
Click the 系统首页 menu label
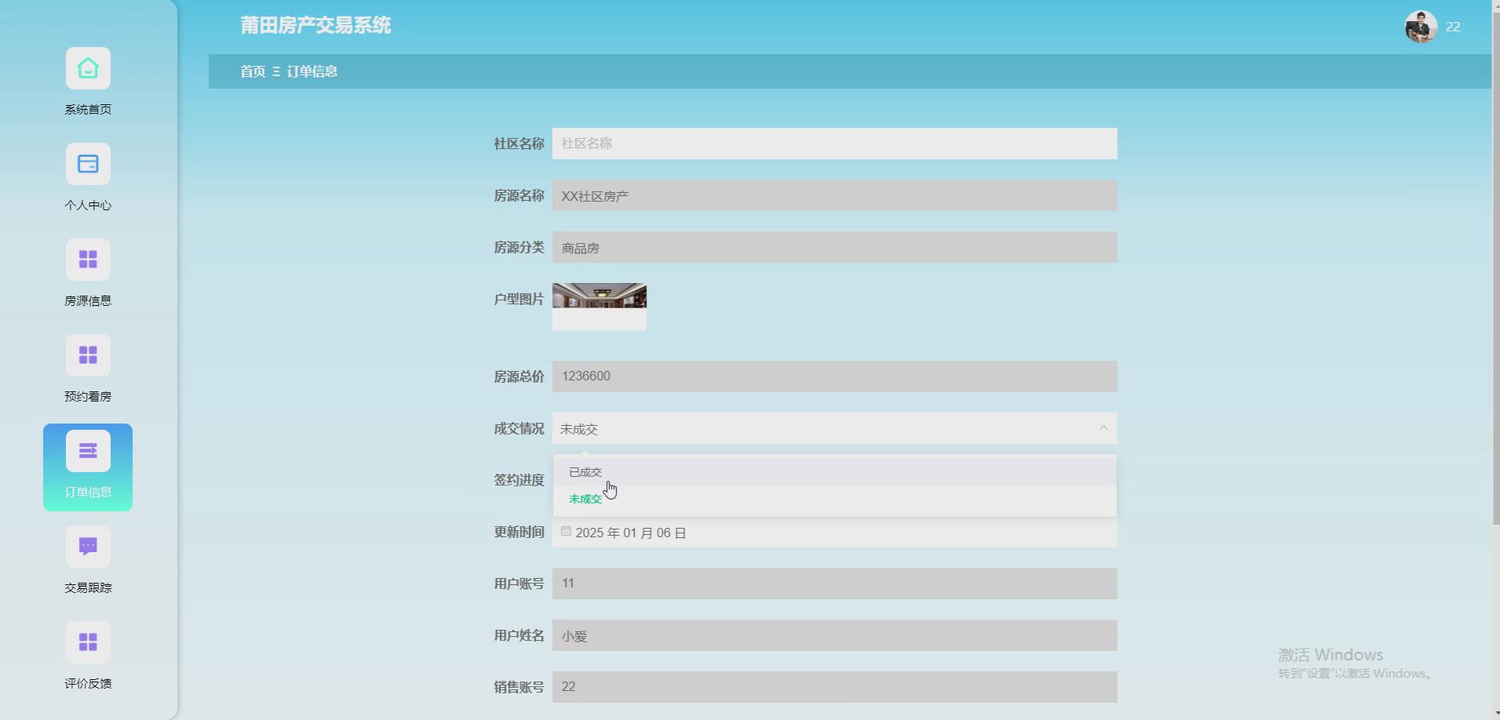[x=88, y=110]
